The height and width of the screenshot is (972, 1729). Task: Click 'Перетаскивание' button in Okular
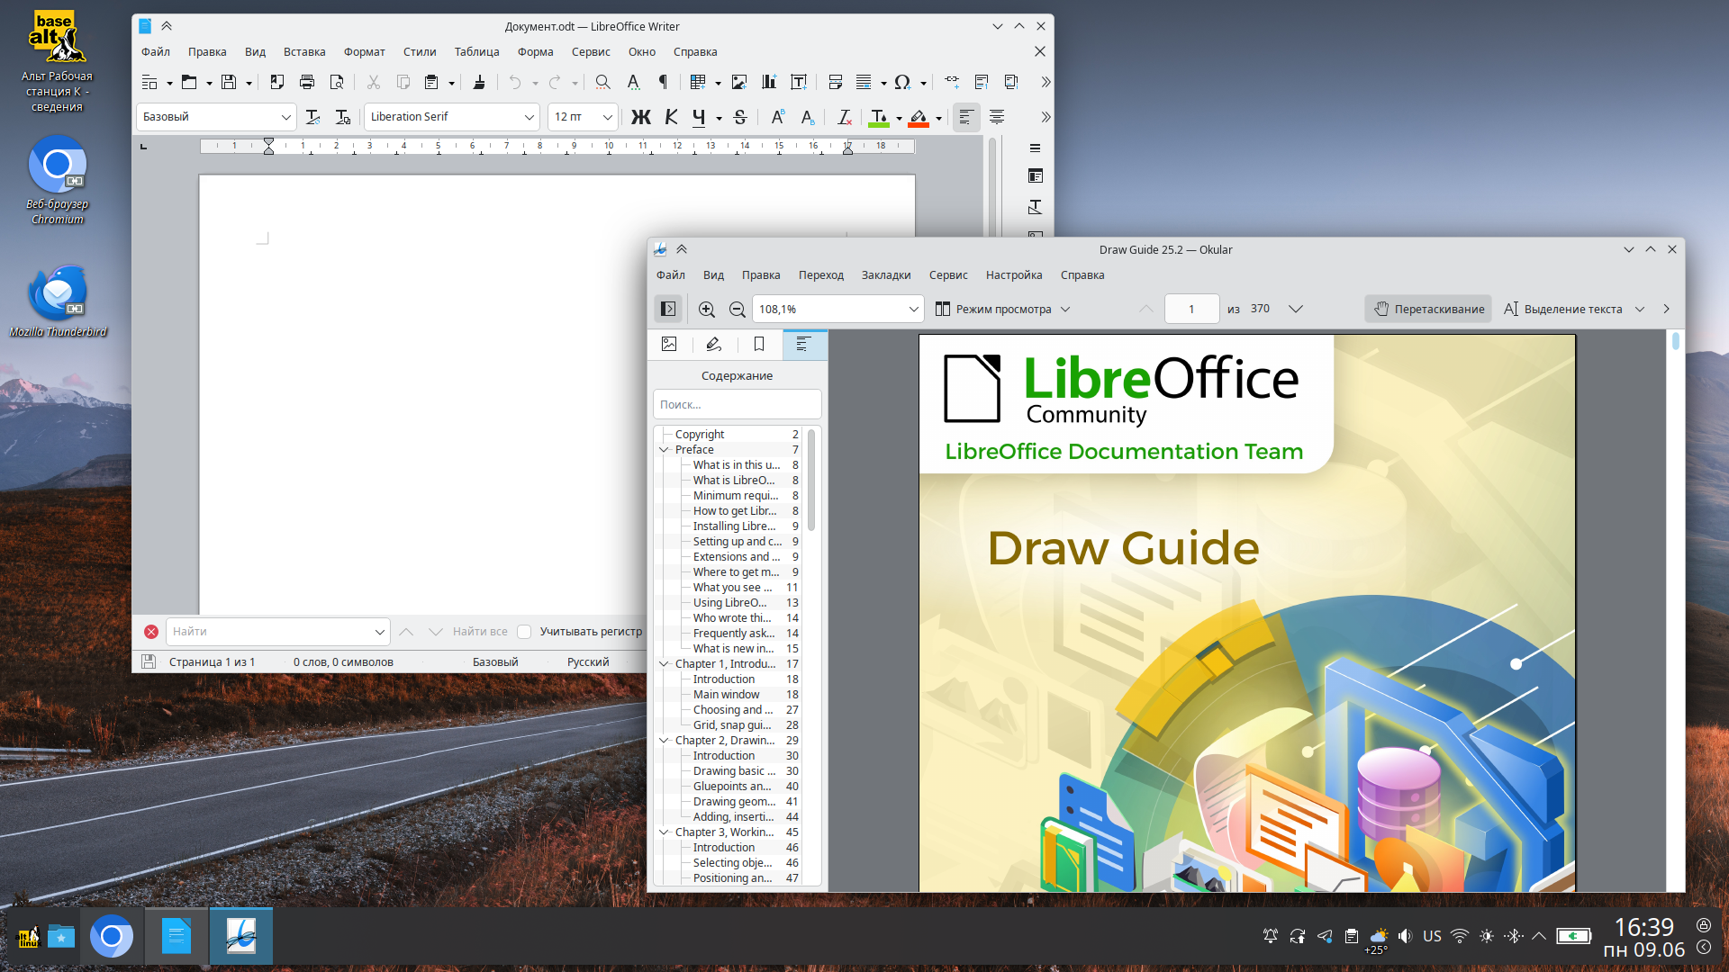coord(1428,309)
